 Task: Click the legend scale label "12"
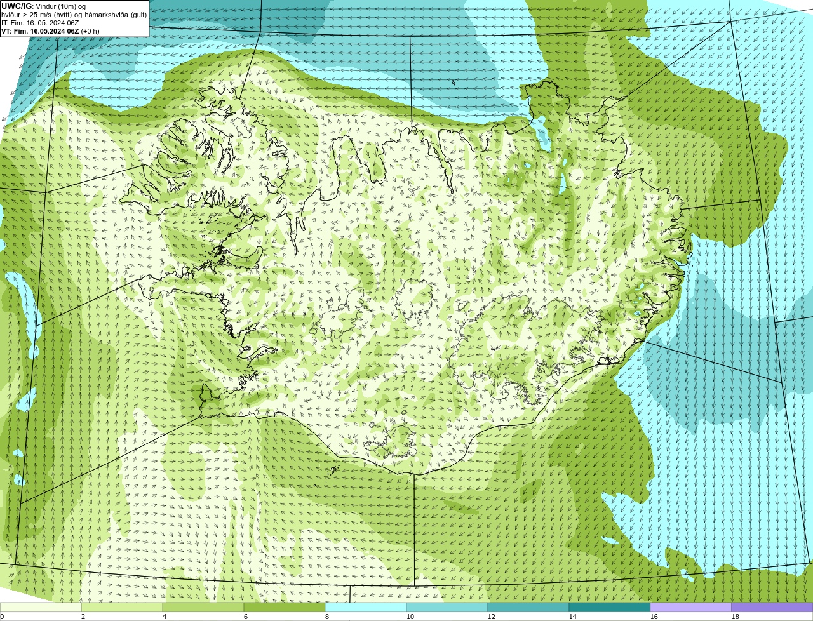point(492,617)
